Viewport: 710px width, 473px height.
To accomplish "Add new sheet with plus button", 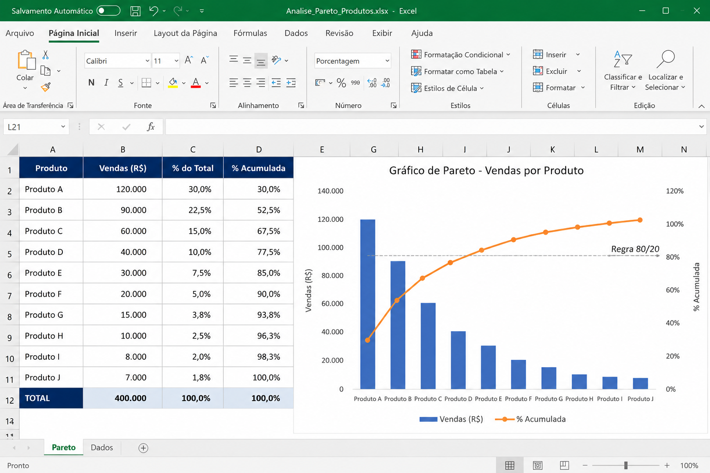I will (143, 448).
